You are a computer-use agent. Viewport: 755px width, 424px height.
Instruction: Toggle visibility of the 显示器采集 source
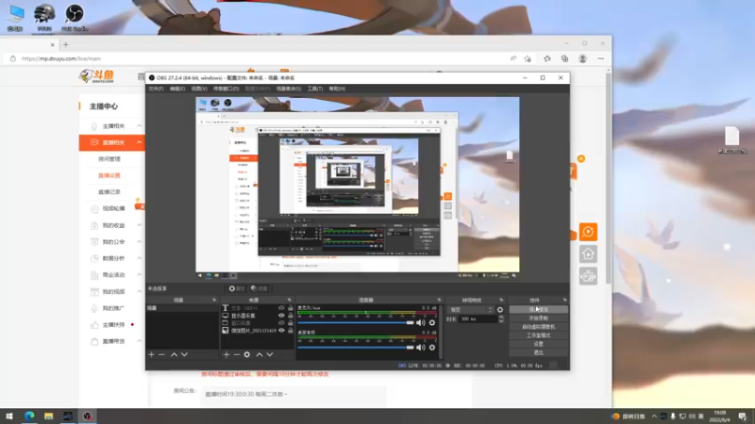click(x=281, y=316)
